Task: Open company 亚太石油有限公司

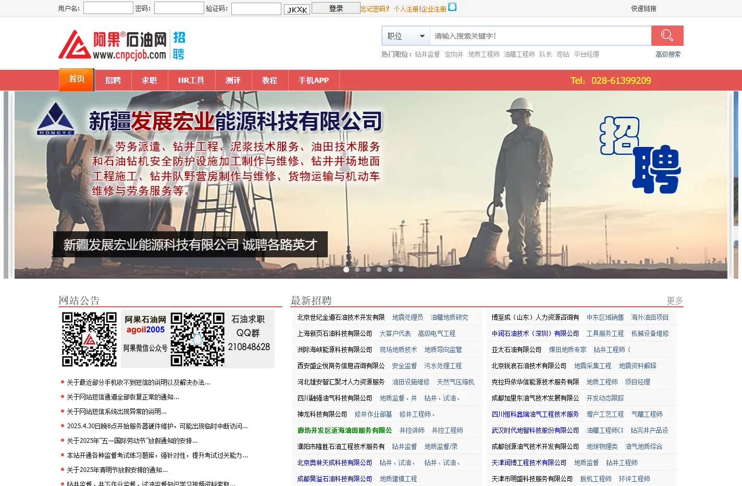Action: tap(516, 350)
